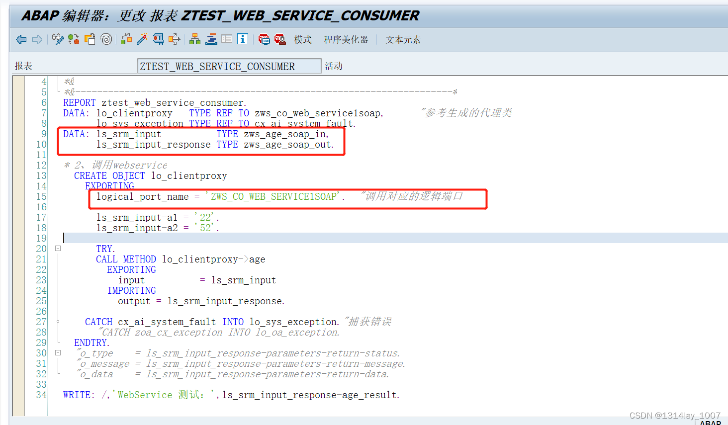
Task: Toggle the fullscreen editor icon
Action: 227,39
